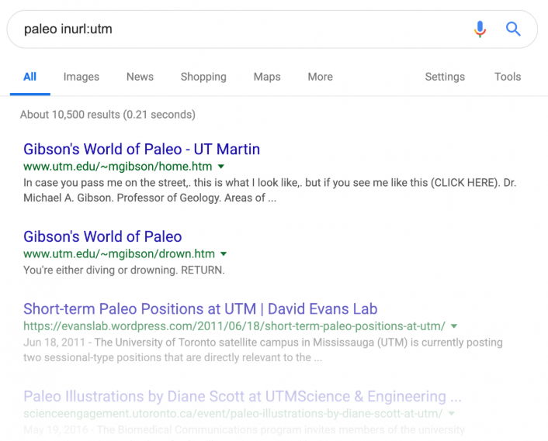Click the magnifying glass search icon
548x441 pixels.
click(x=513, y=29)
